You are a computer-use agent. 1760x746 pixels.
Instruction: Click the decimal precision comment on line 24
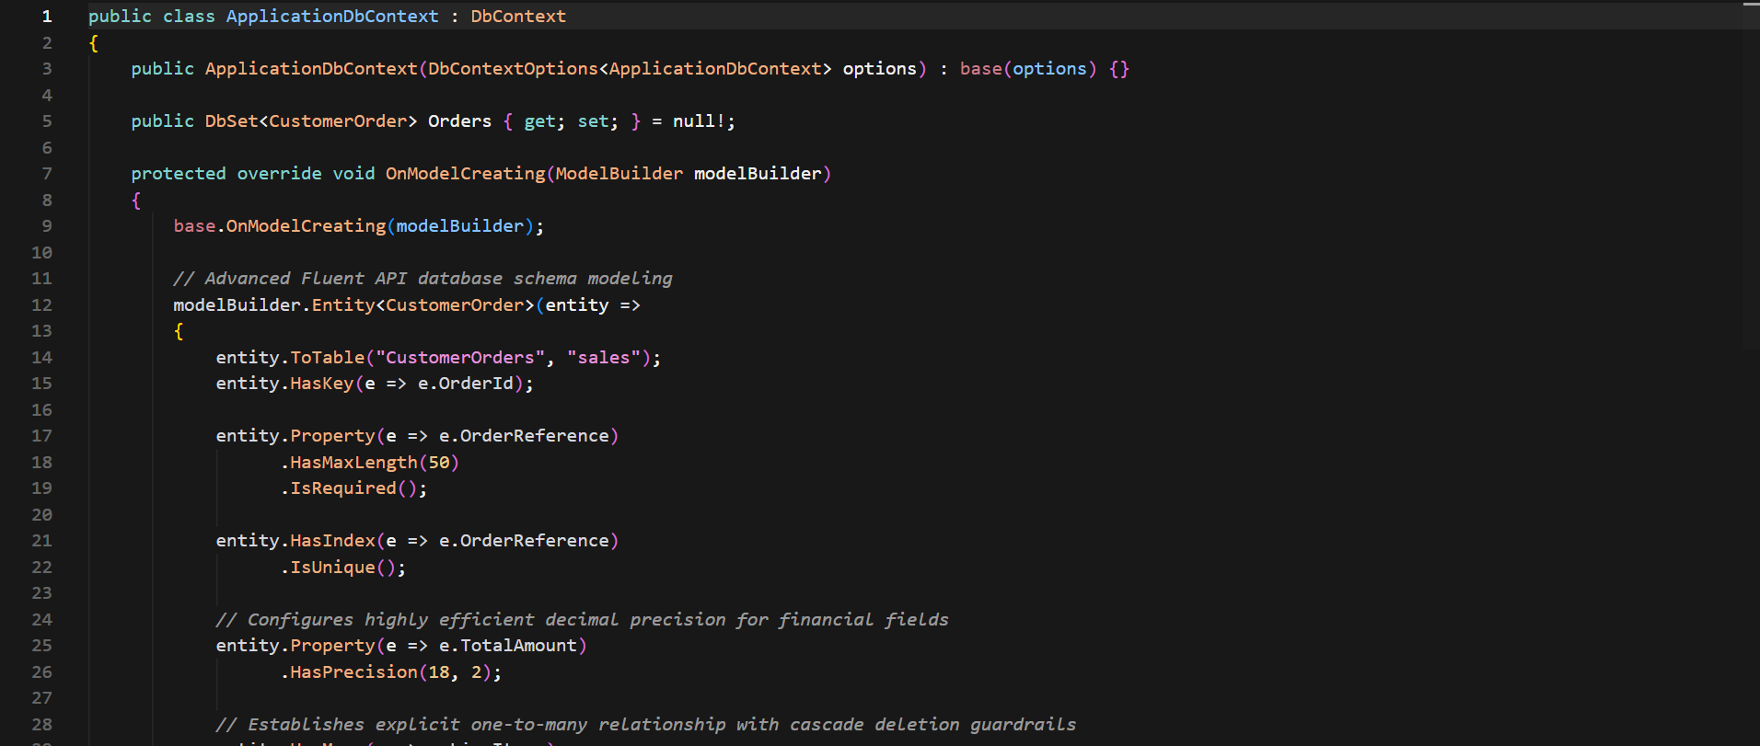pyautogui.click(x=582, y=620)
